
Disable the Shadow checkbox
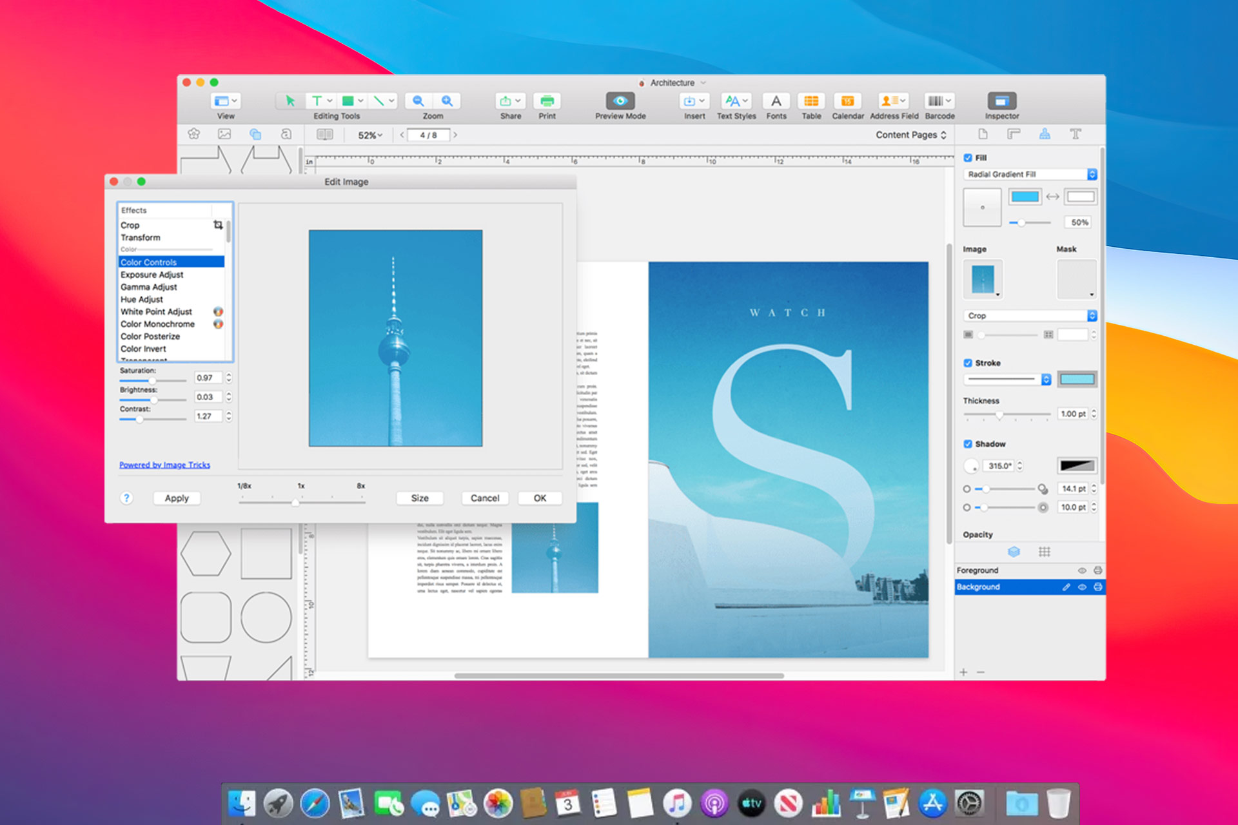click(968, 443)
